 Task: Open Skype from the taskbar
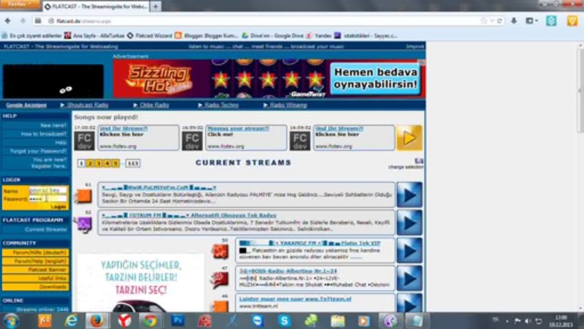pyautogui.click(x=284, y=321)
